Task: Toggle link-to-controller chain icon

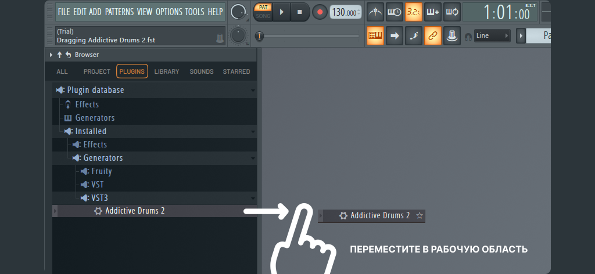Action: pos(433,35)
